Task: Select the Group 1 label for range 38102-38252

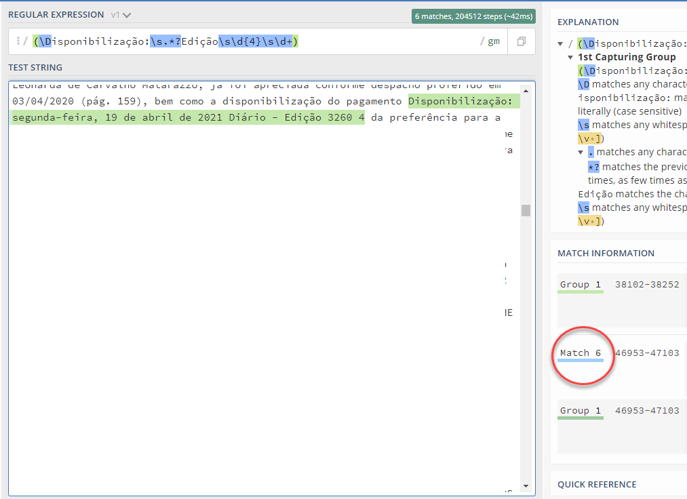Action: click(x=580, y=284)
